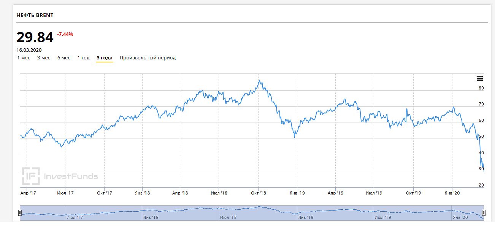Image resolution: width=495 pixels, height=228 pixels.
Task: Click the Янв '20 x-axis label
Action: [452, 193]
